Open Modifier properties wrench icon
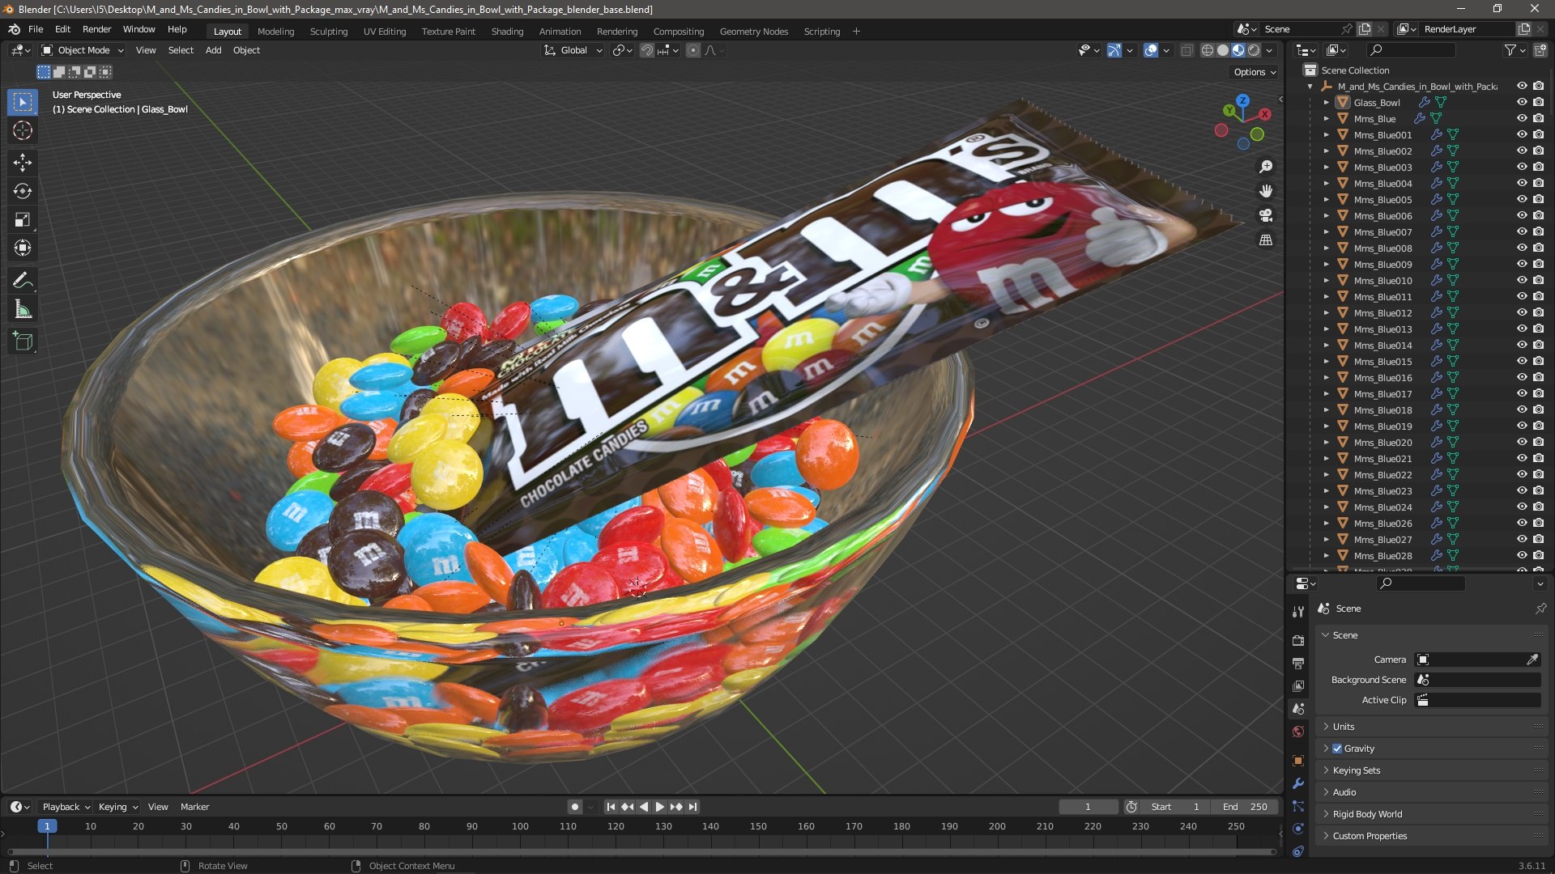This screenshot has height=874, width=1555. click(x=1298, y=783)
